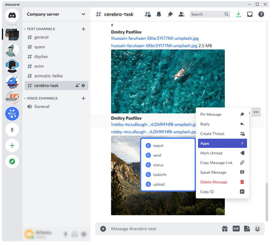Click the Search field in header
The height and width of the screenshot is (245, 272).
tap(210, 15)
